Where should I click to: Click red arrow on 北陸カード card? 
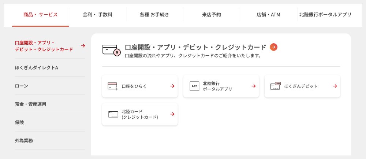pyautogui.click(x=172, y=114)
